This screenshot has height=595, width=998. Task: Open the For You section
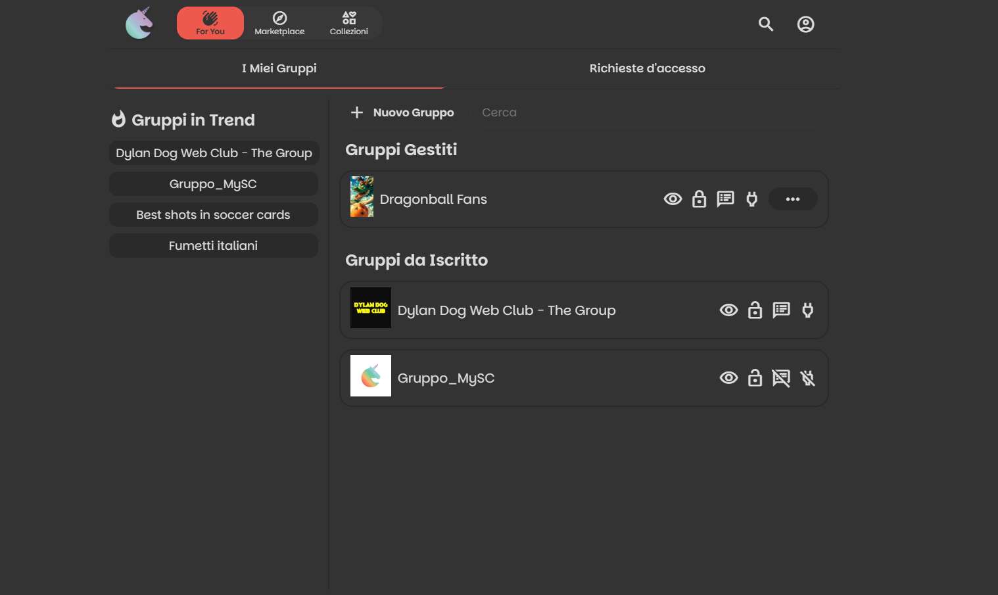click(x=210, y=23)
